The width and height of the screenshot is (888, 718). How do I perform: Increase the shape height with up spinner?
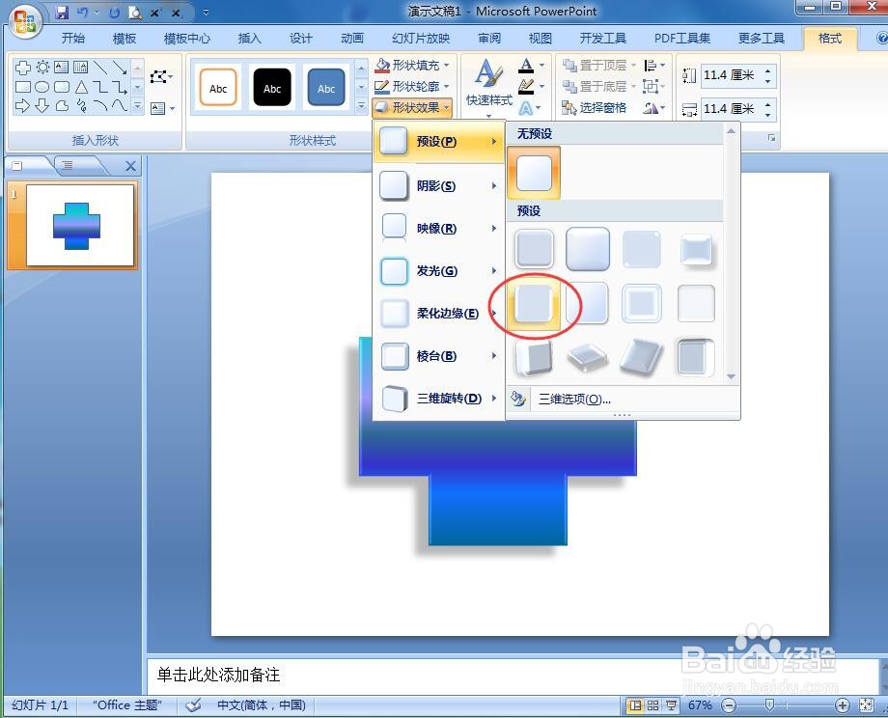pyautogui.click(x=768, y=70)
